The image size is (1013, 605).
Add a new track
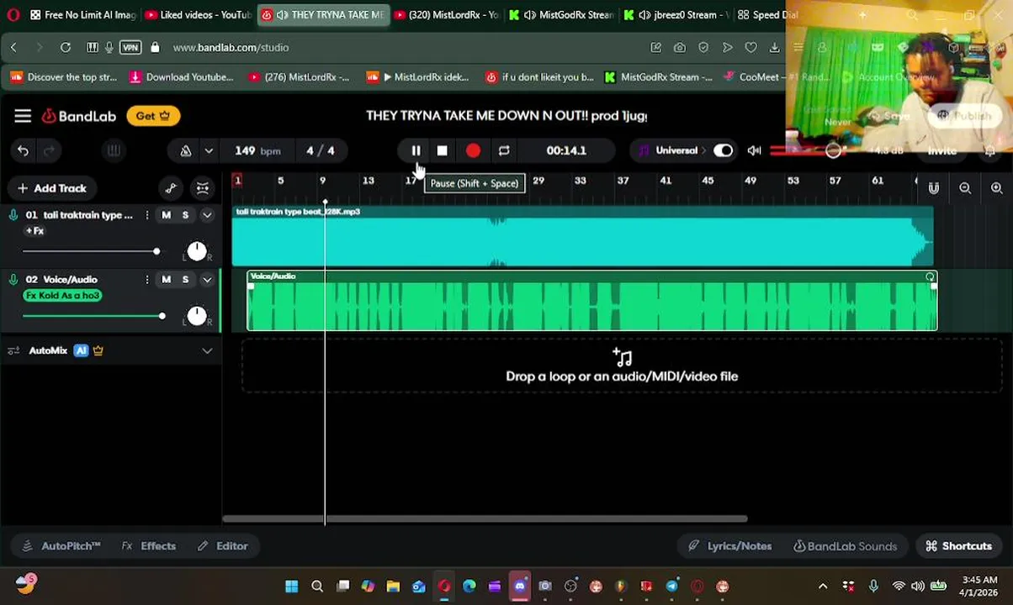pyautogui.click(x=51, y=188)
